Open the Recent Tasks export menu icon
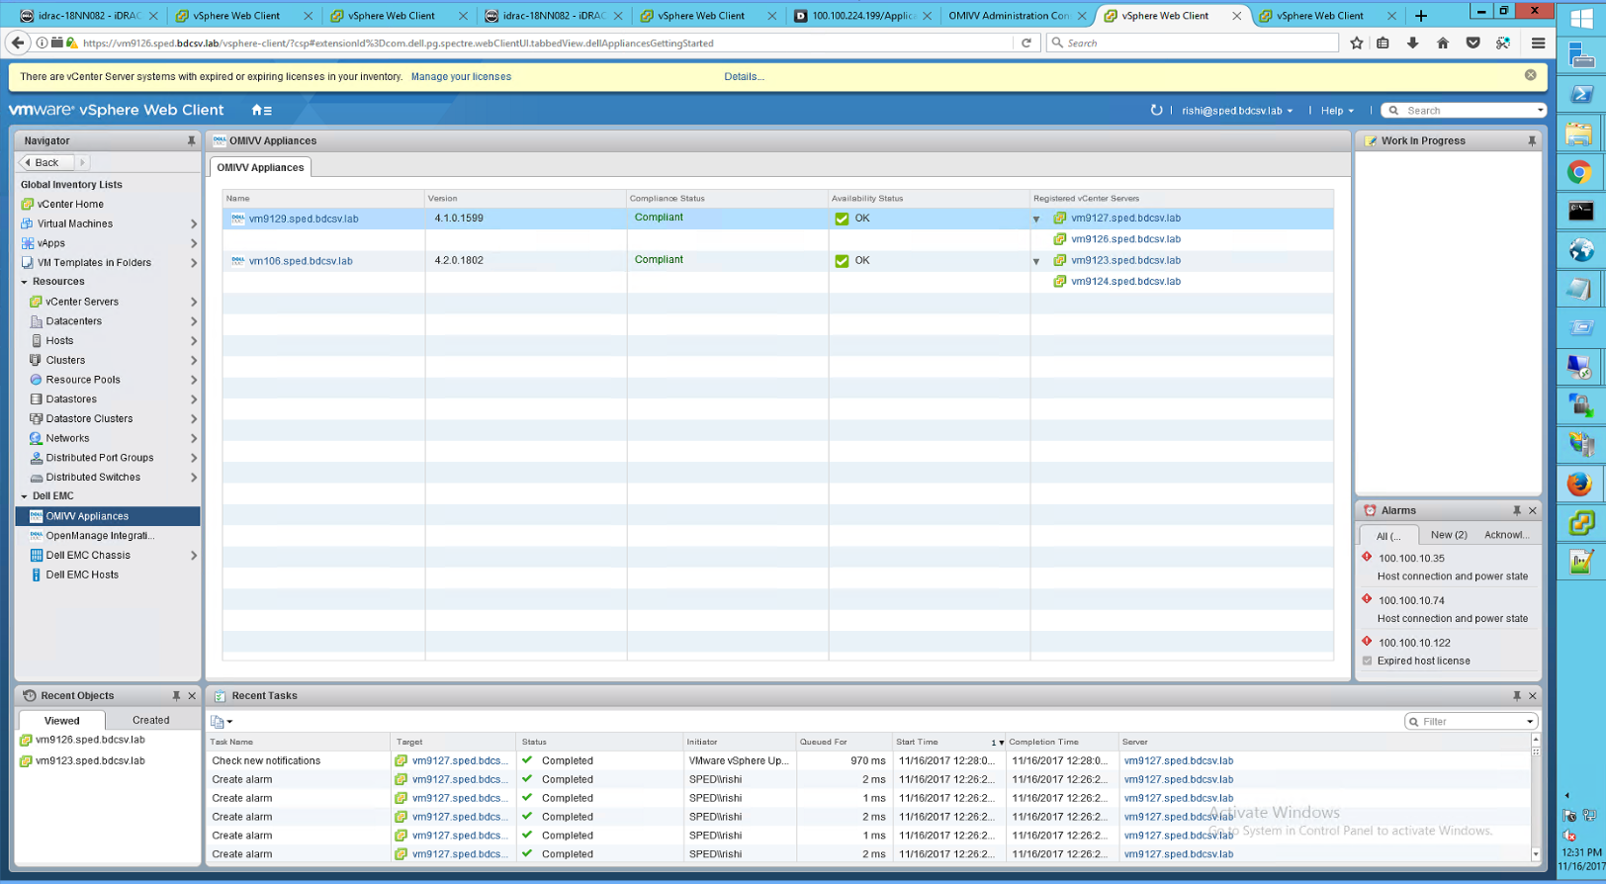The image size is (1606, 884). tap(222, 722)
